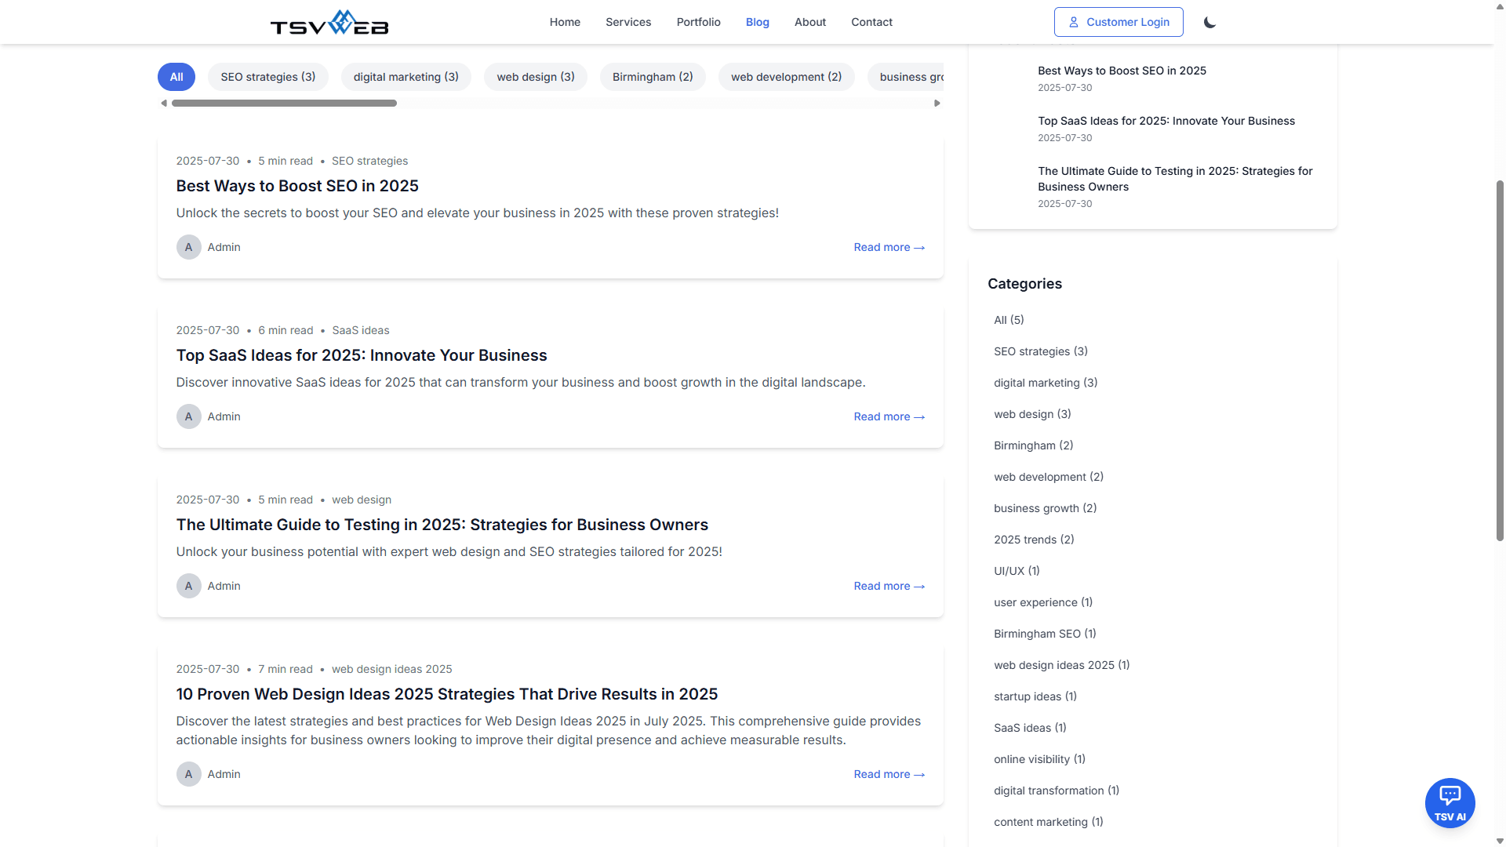Image resolution: width=1506 pixels, height=847 pixels.
Task: Read more on Top SaaS Ideas post
Action: tap(889, 416)
